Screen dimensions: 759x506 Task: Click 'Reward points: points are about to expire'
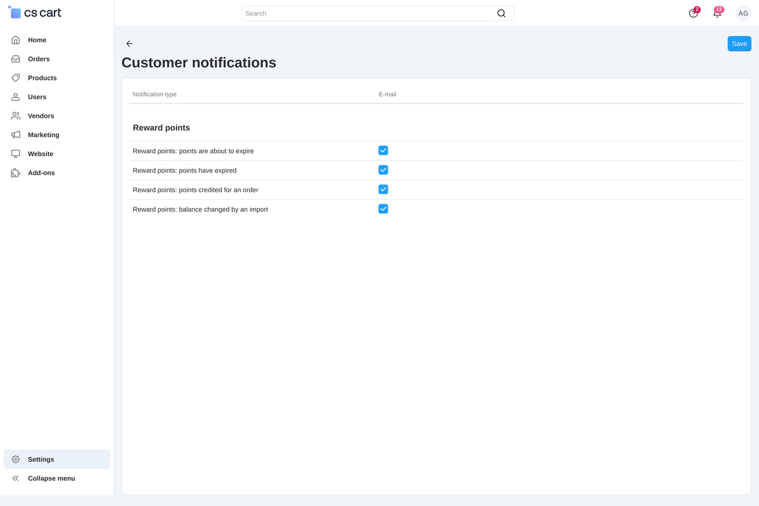(194, 151)
